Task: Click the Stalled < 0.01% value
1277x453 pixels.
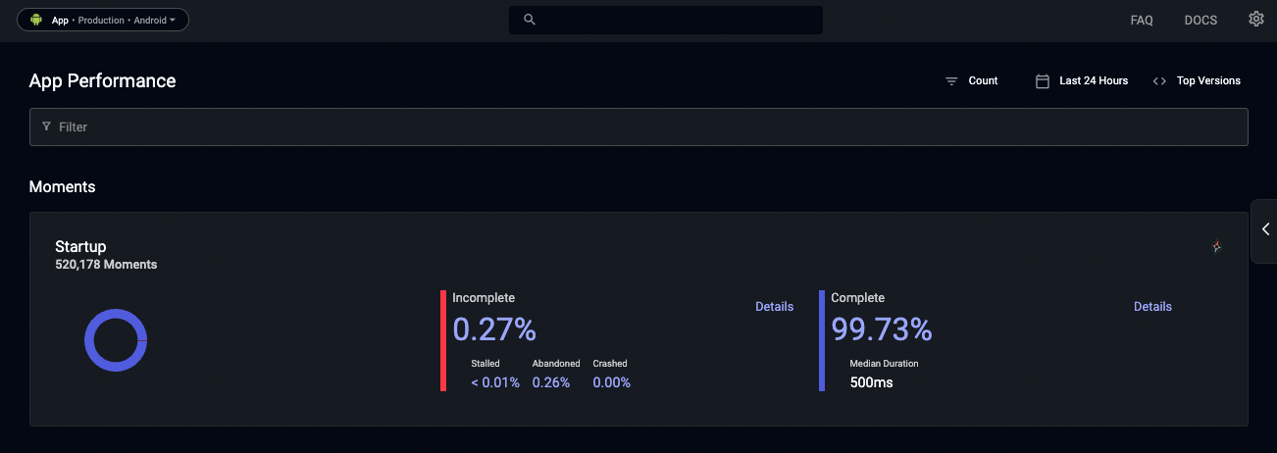Action: click(x=495, y=382)
